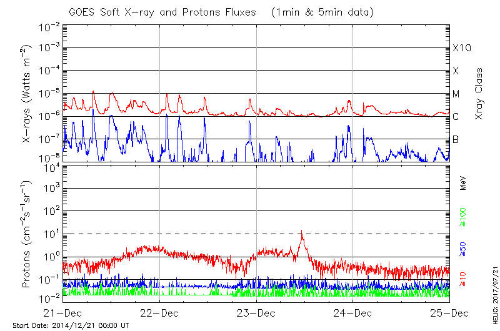The image size is (500, 331).
Task: Click the 'Start Date: 2014/12/21 00:00 UT' text
Action: (71, 325)
